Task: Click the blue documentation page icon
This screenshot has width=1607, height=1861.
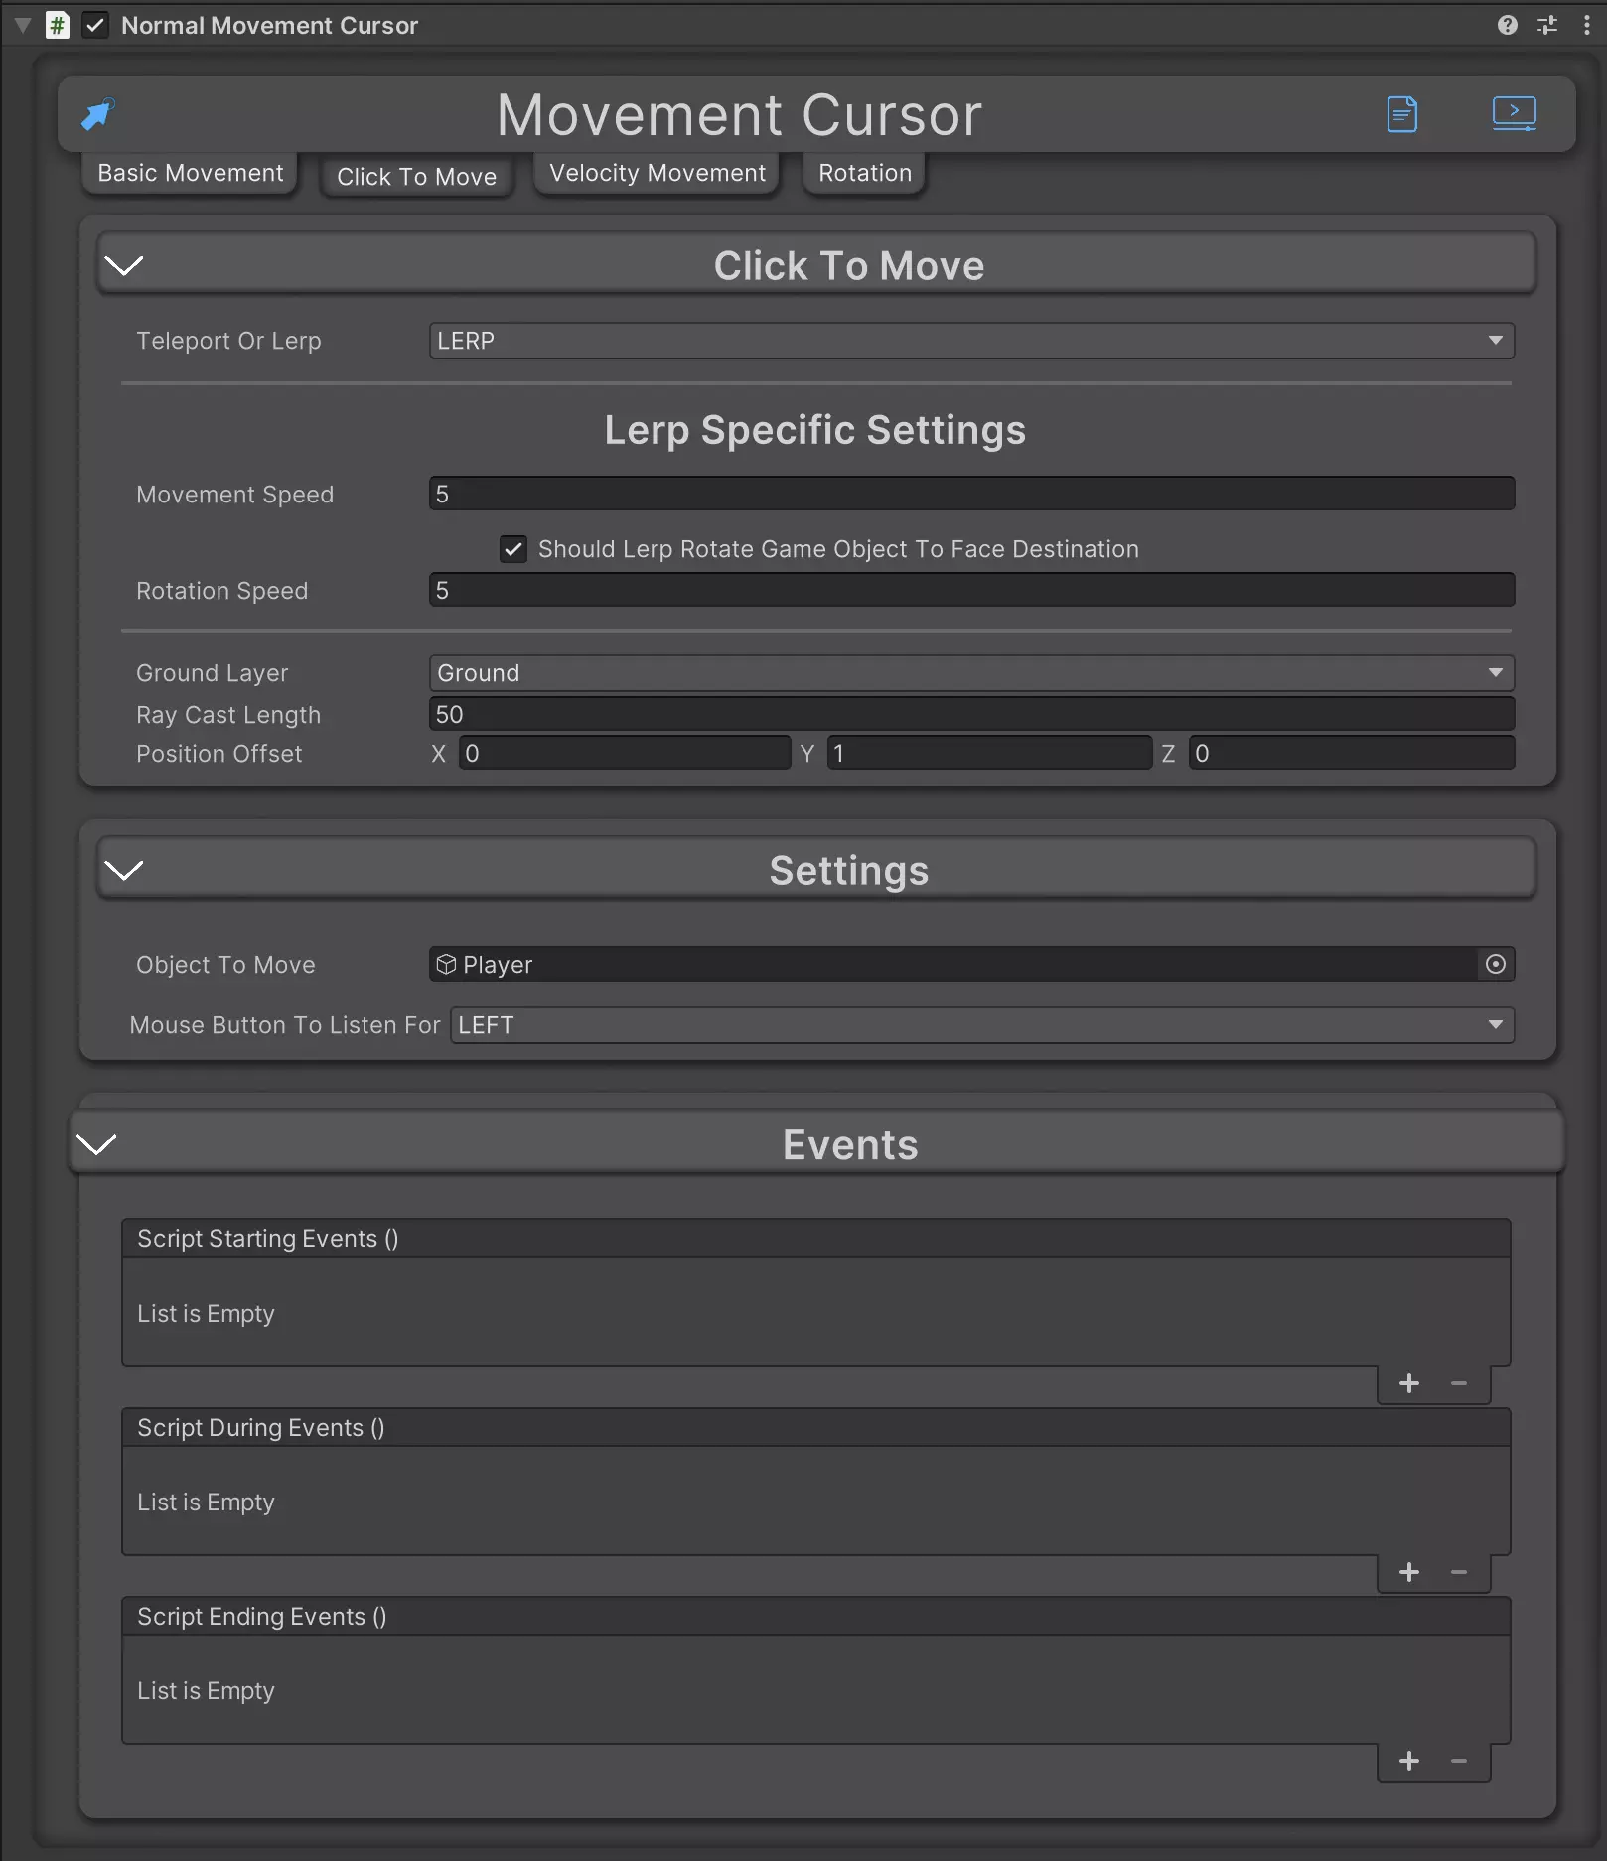Action: [1401, 114]
